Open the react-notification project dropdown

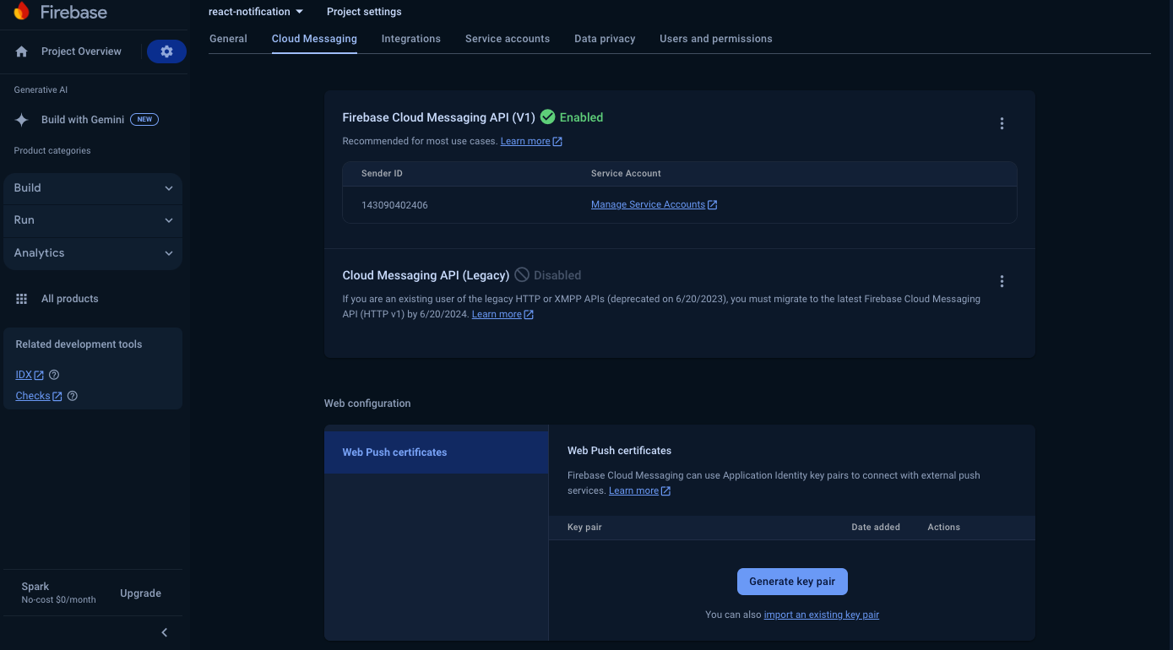[x=256, y=12]
